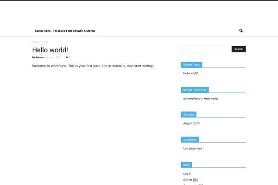Viewport: 278px width, 185px height.
Task: Select the Recent Comments widget heading
Action: click(195, 90)
